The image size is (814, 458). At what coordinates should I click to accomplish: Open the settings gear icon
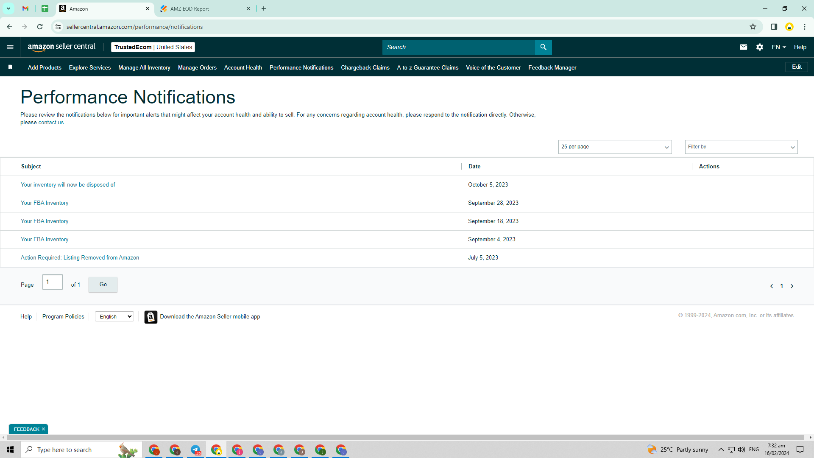tap(760, 47)
